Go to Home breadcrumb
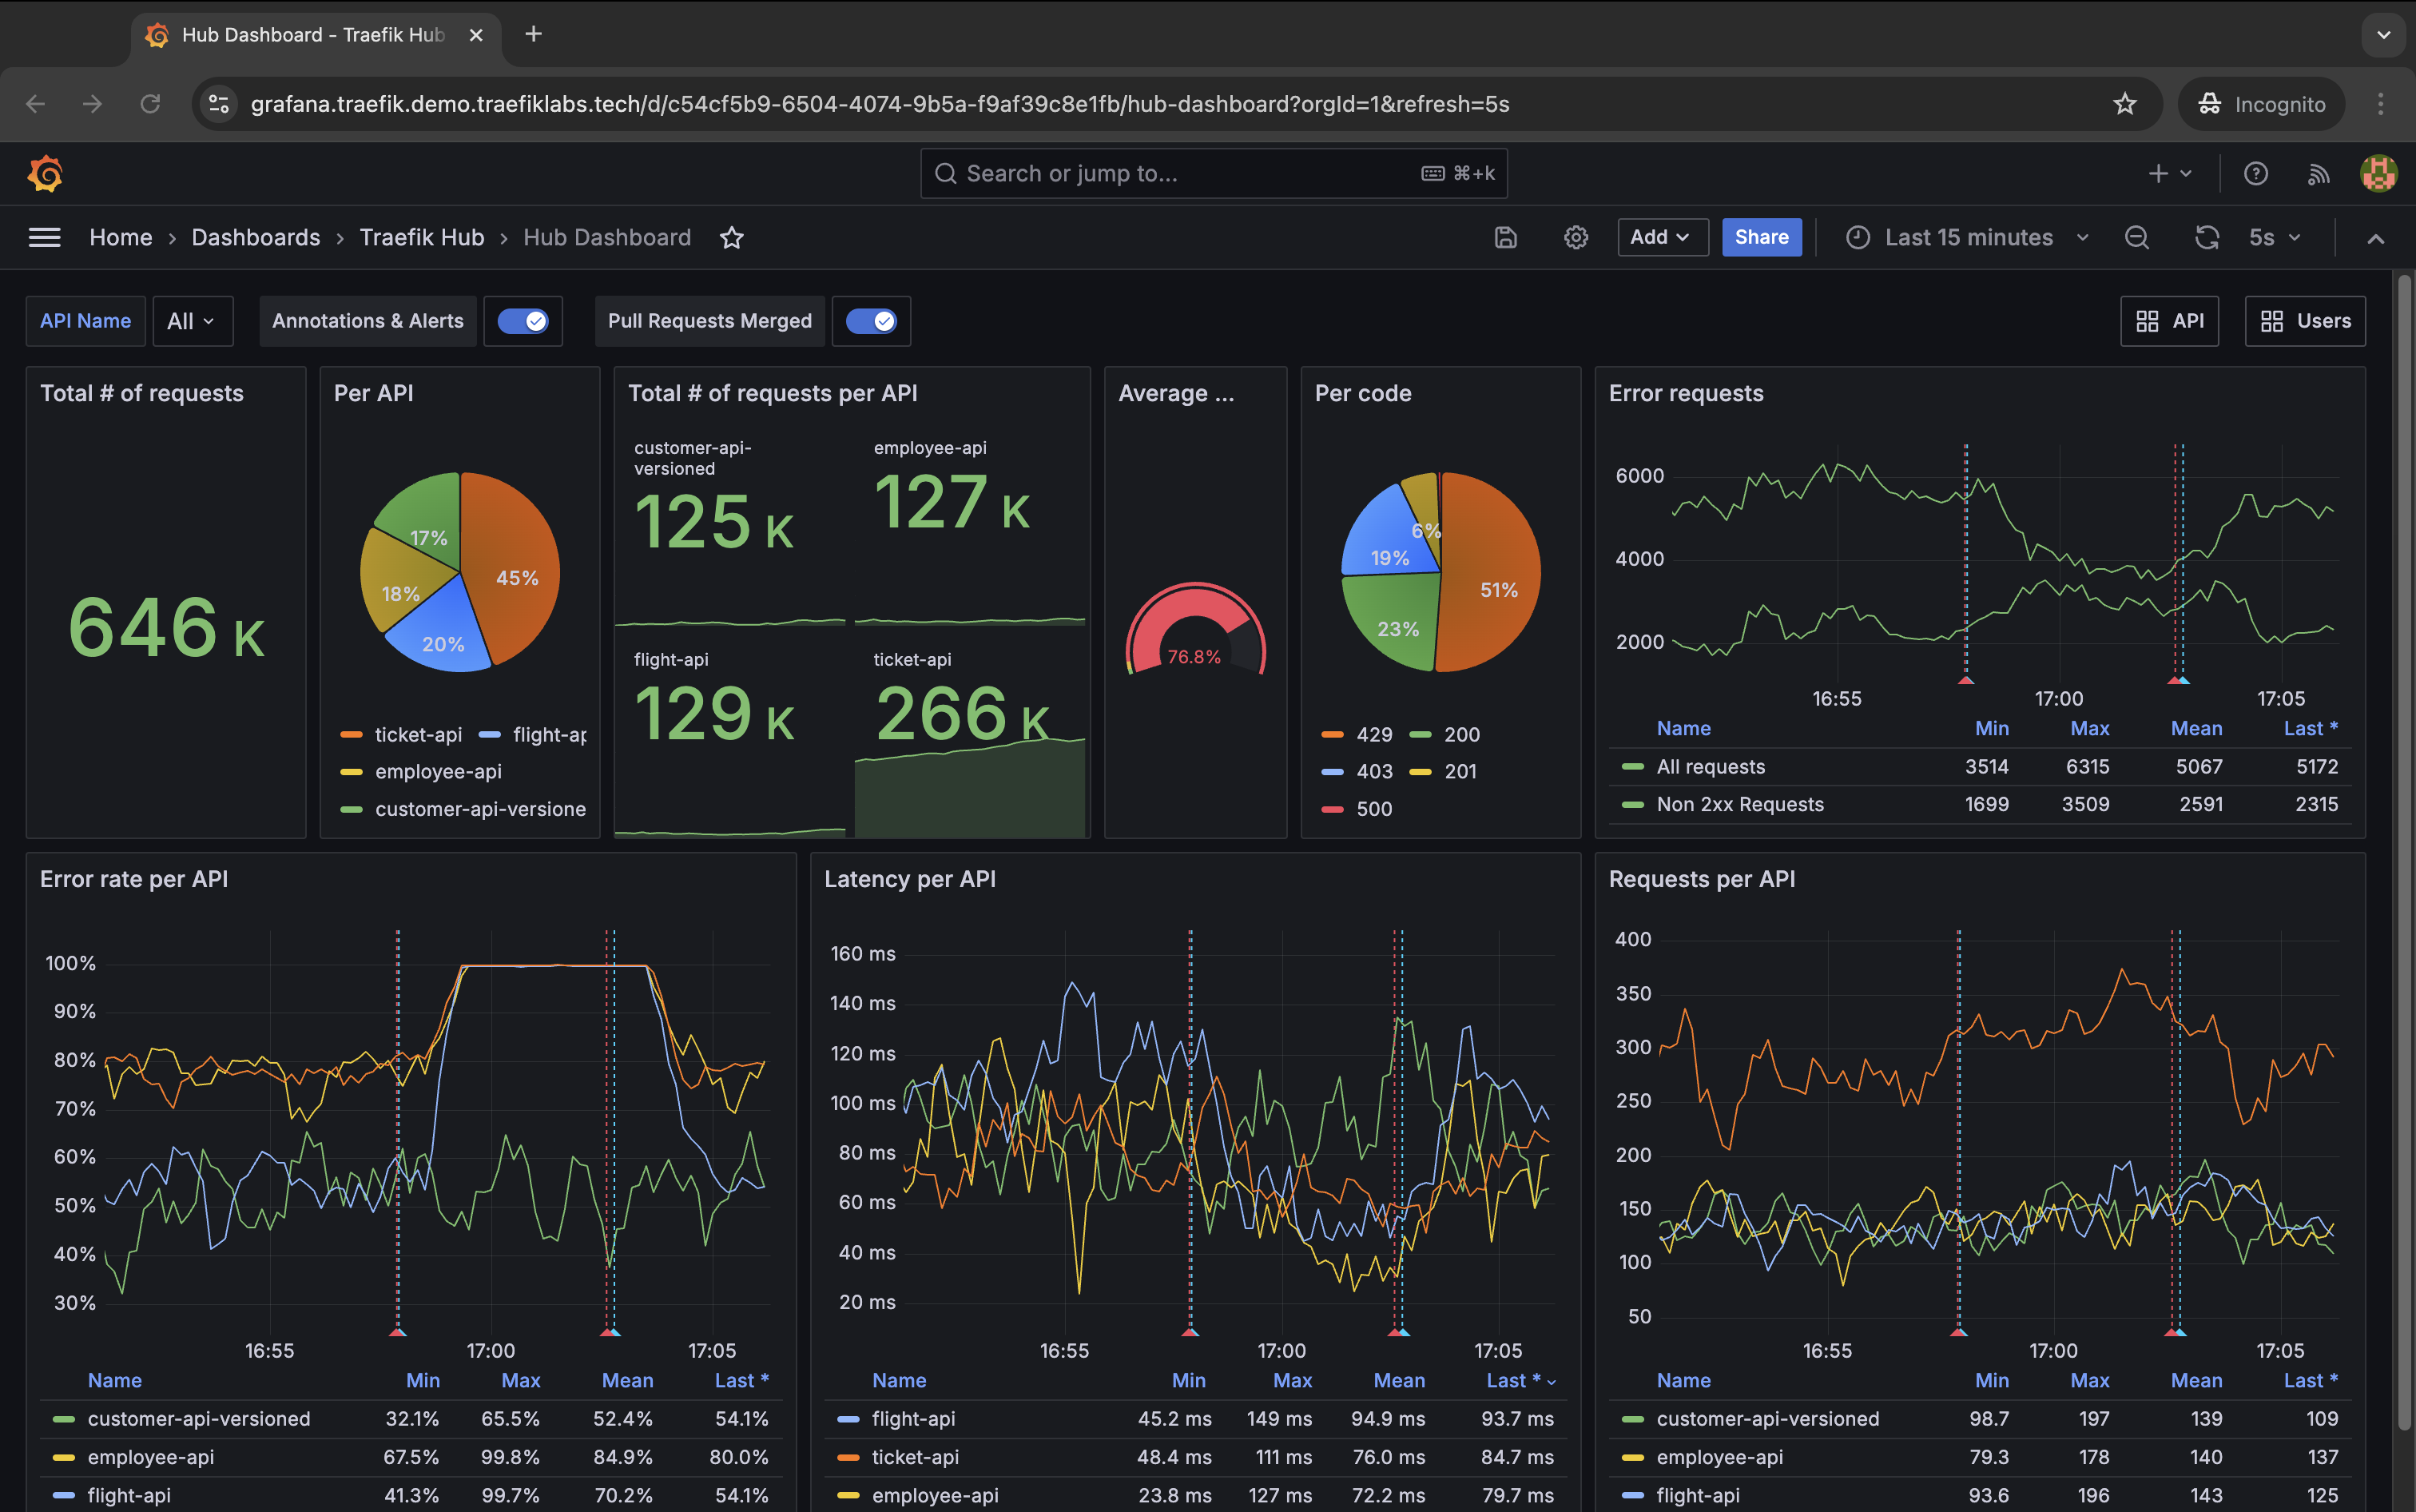This screenshot has width=2416, height=1512. pyautogui.click(x=121, y=237)
